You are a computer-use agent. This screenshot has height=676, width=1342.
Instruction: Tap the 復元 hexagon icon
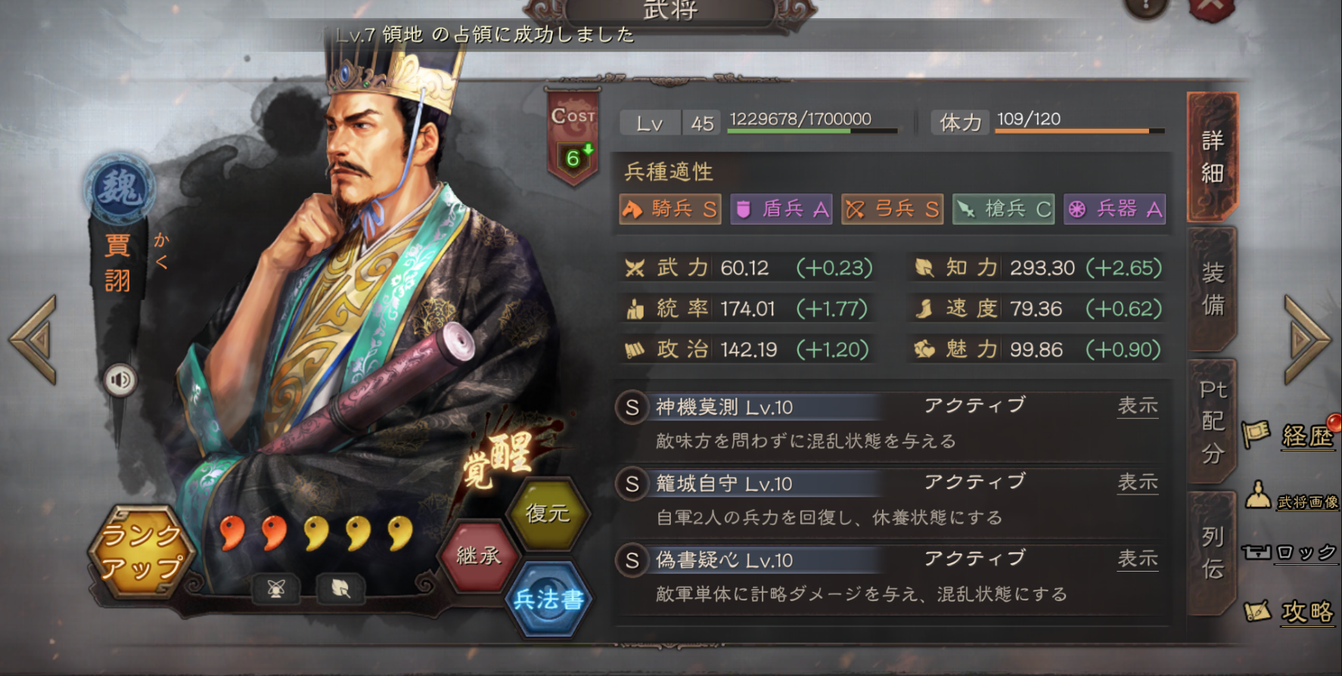tap(548, 513)
